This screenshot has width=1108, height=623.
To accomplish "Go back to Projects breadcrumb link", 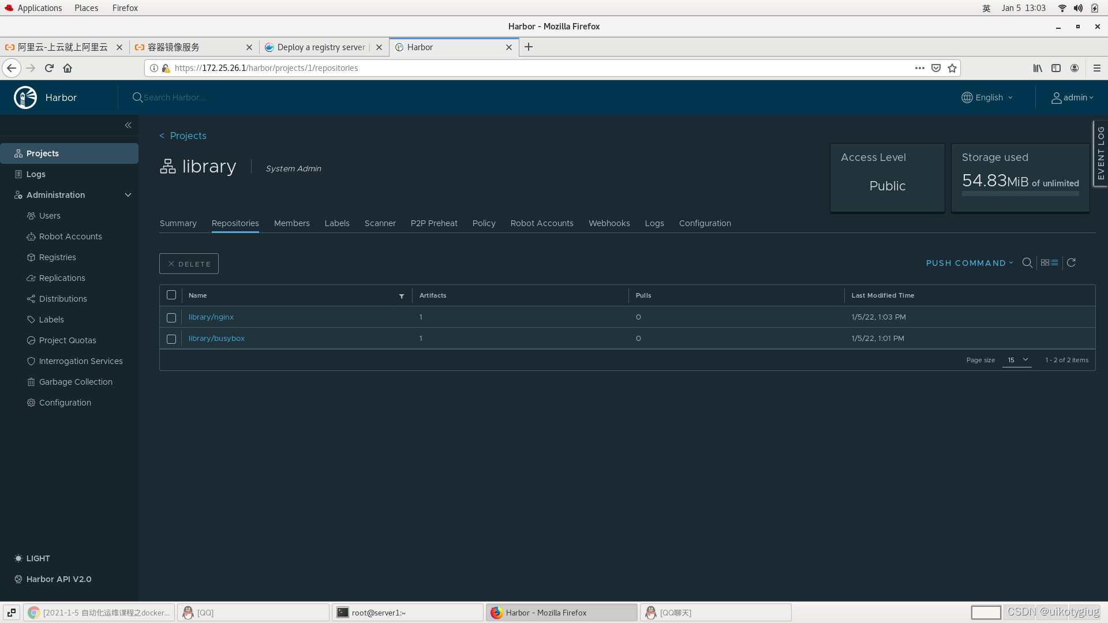I will (188, 136).
